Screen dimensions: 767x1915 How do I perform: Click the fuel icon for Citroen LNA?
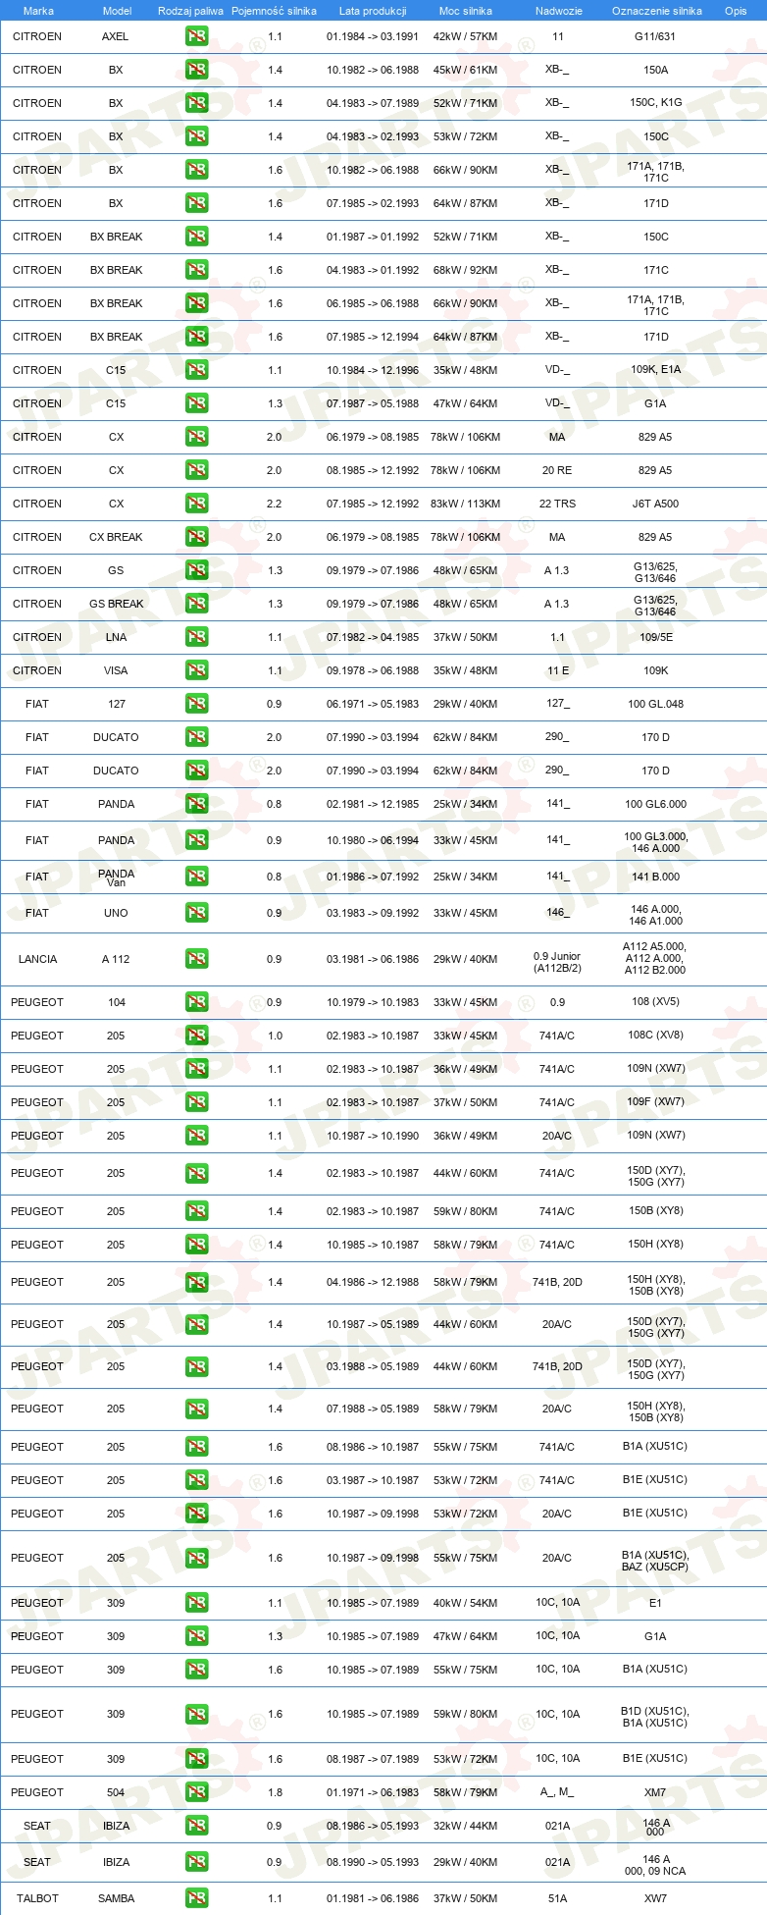click(196, 637)
